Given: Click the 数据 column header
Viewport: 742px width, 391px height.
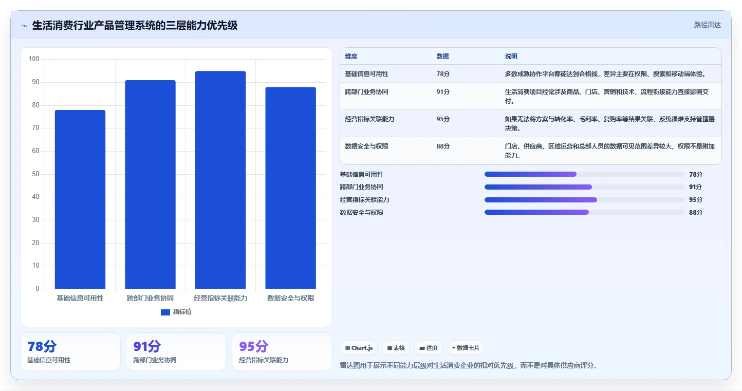Looking at the screenshot, I should 443,57.
